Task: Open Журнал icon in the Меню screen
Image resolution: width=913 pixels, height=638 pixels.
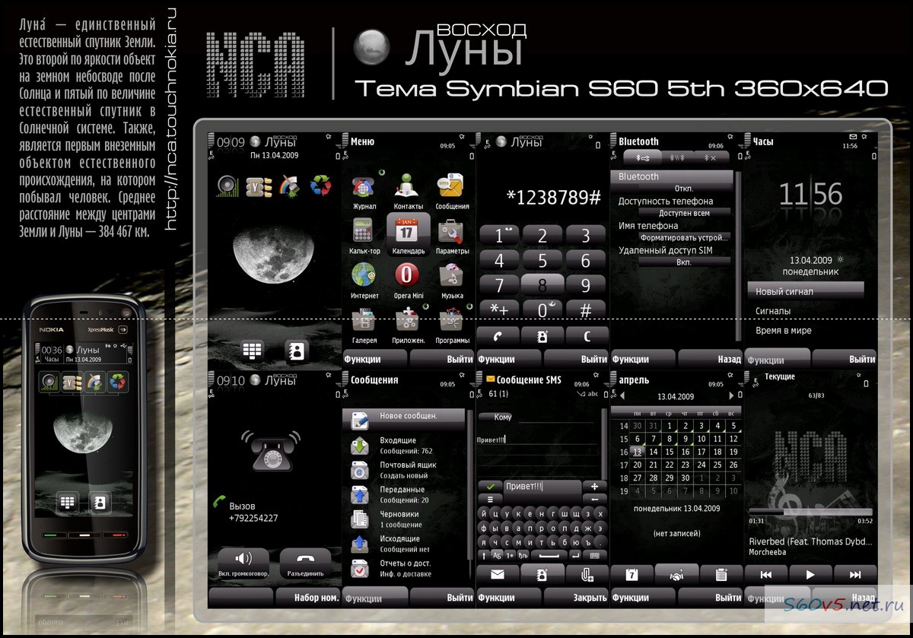Action: pyautogui.click(x=364, y=187)
